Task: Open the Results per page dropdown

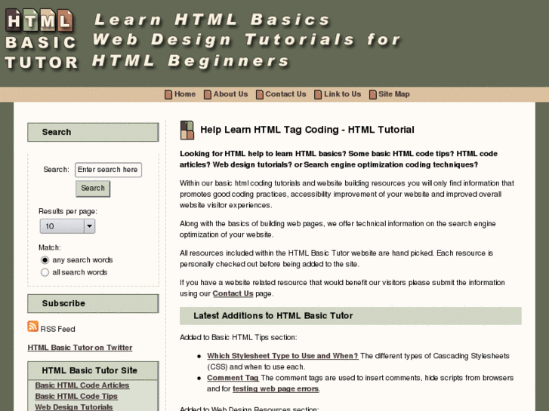Action: point(67,226)
